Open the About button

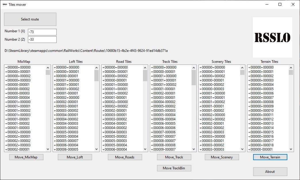coord(270,172)
